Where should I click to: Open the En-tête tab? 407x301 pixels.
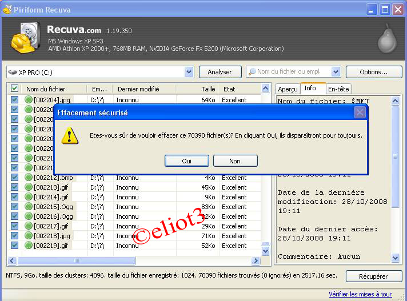tap(338, 89)
